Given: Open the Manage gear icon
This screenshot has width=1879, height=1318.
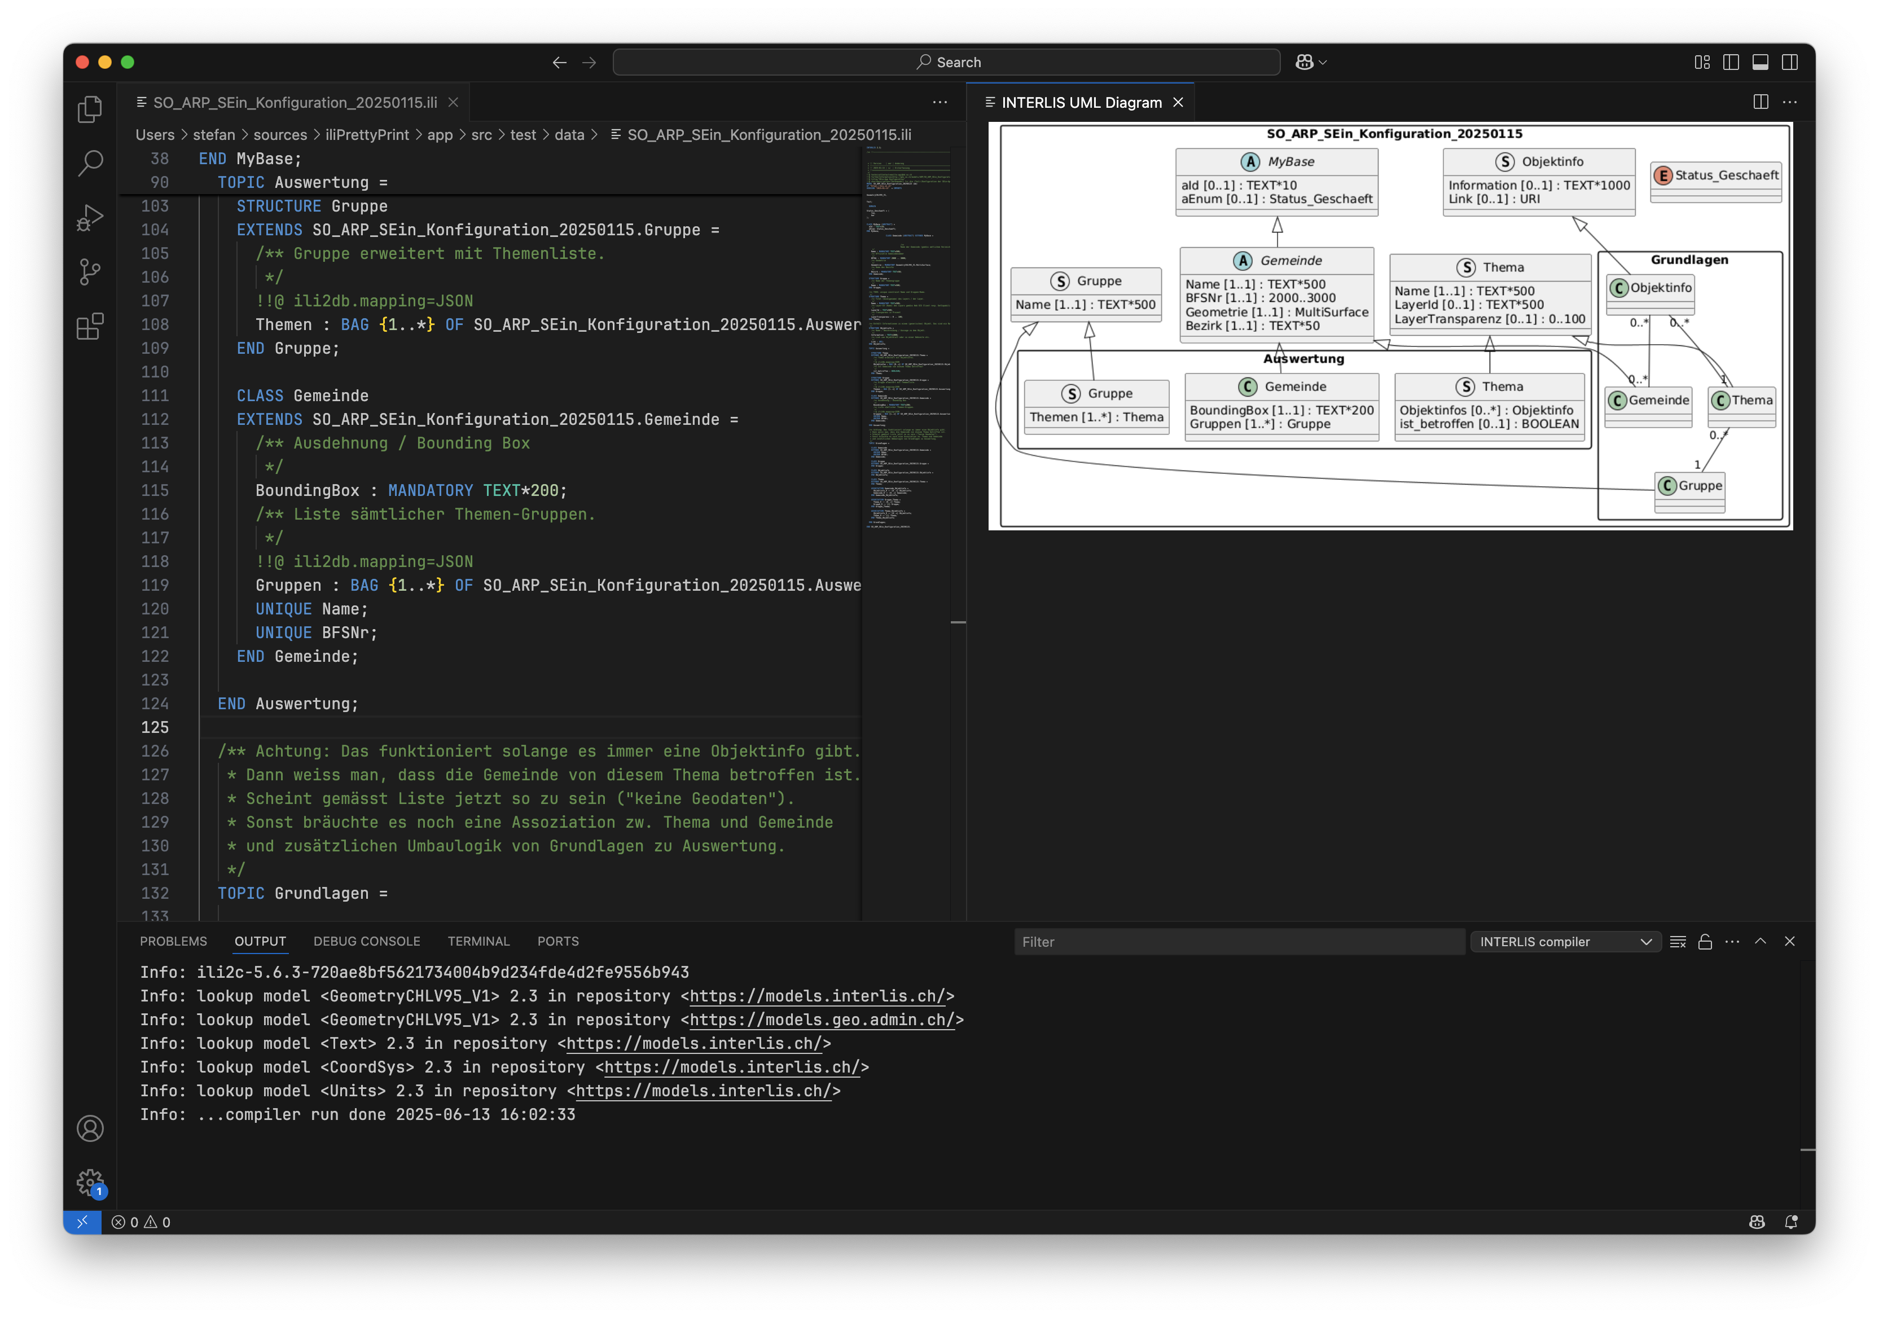Looking at the screenshot, I should tap(90, 1182).
